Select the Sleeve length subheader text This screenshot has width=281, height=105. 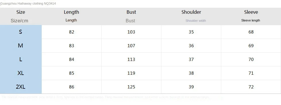251,20
